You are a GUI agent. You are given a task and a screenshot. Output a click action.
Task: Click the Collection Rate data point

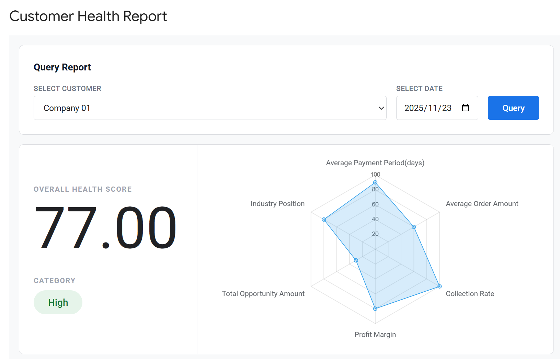pos(439,286)
